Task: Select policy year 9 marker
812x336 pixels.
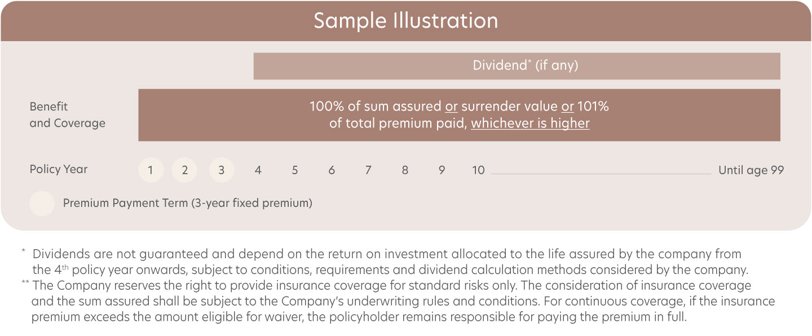Action: click(x=442, y=170)
